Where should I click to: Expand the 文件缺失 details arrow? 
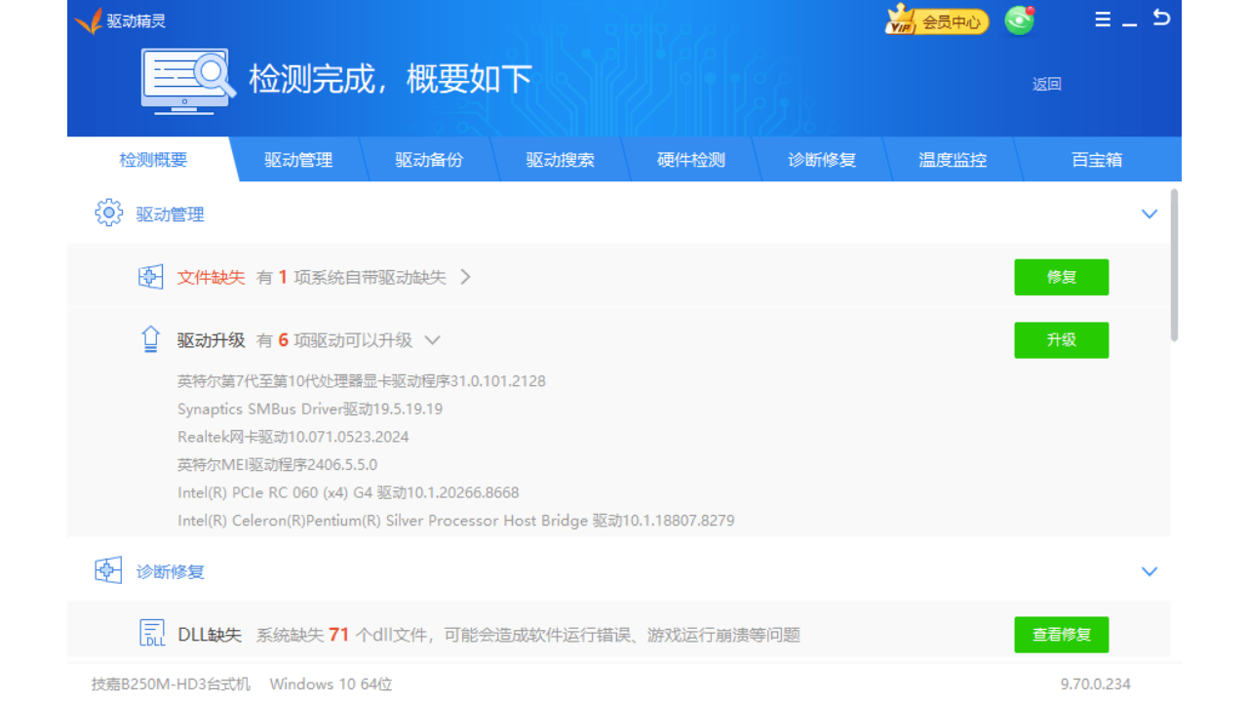coord(465,277)
